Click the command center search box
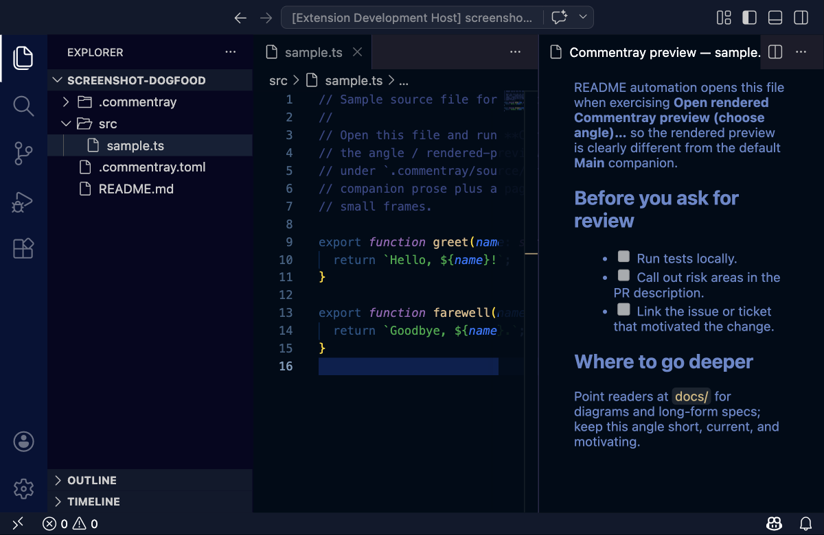 point(412,18)
